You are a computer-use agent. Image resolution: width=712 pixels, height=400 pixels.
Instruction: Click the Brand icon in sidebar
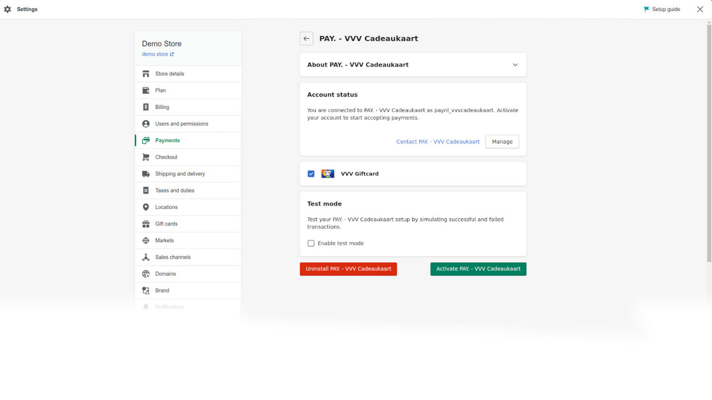click(146, 291)
